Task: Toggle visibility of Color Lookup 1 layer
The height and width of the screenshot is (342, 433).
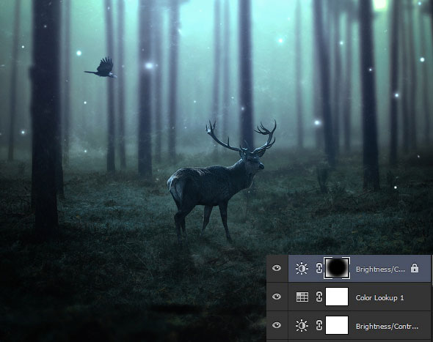Action: 277,297
